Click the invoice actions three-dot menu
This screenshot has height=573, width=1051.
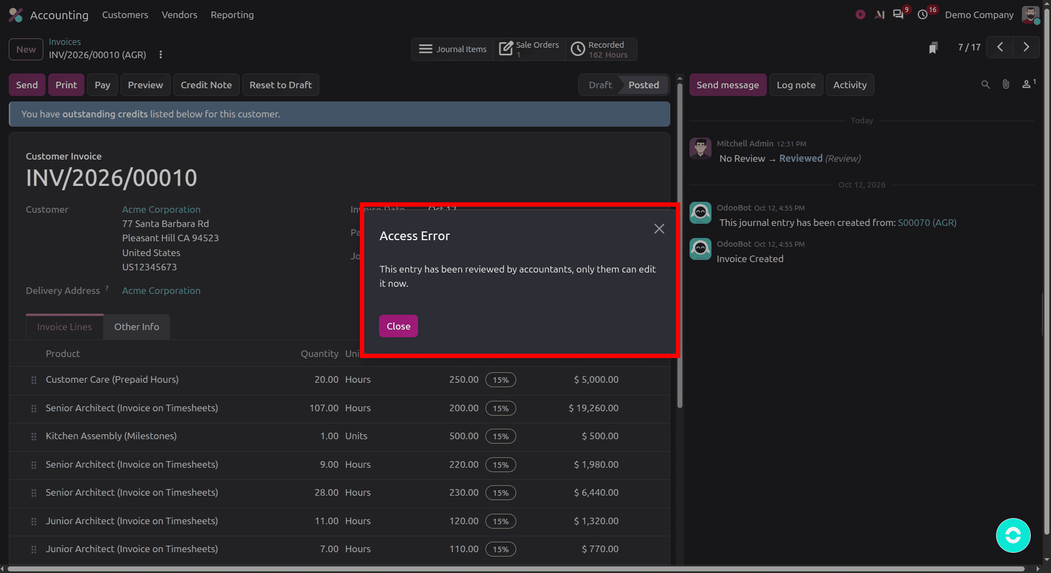pyautogui.click(x=161, y=55)
